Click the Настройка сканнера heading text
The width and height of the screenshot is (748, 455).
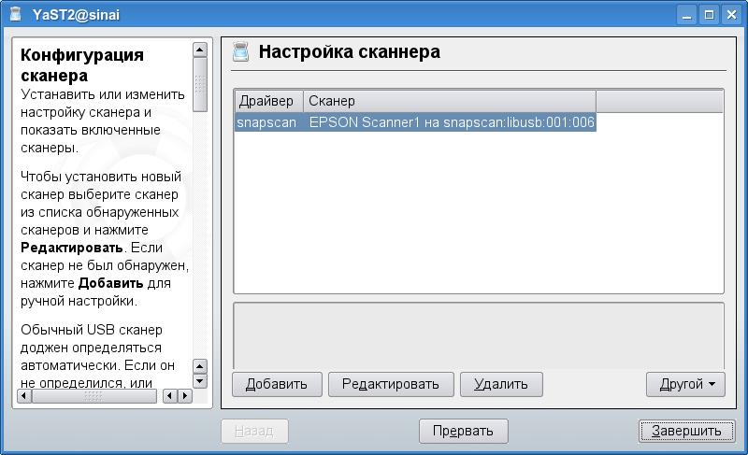(349, 51)
